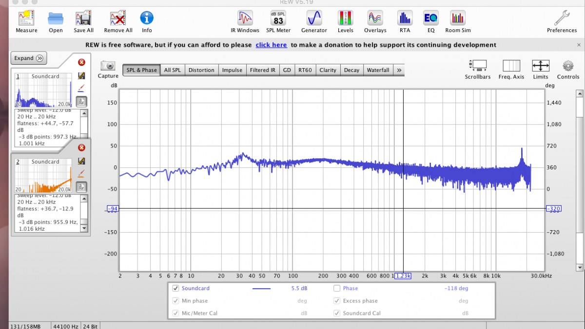Select measurement 2 Soundcard thumbnail
This screenshot has width=585, height=329.
[x=44, y=175]
